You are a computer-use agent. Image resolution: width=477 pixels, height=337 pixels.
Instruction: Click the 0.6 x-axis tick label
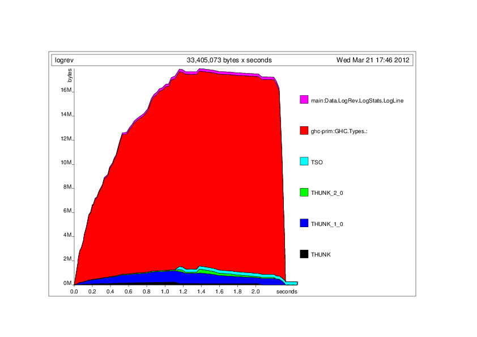tap(129, 292)
